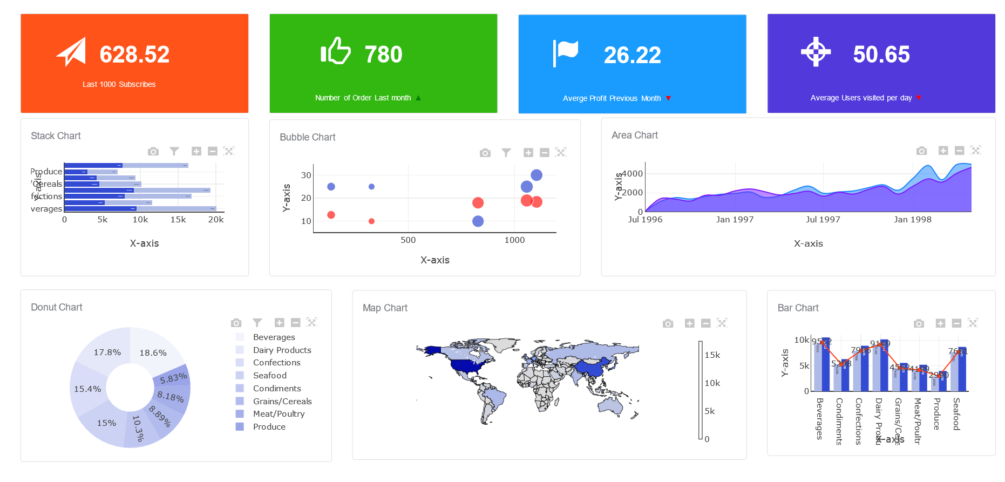Zoom in on the Bubble Chart
This screenshot has width=1005, height=482.
pos(528,153)
